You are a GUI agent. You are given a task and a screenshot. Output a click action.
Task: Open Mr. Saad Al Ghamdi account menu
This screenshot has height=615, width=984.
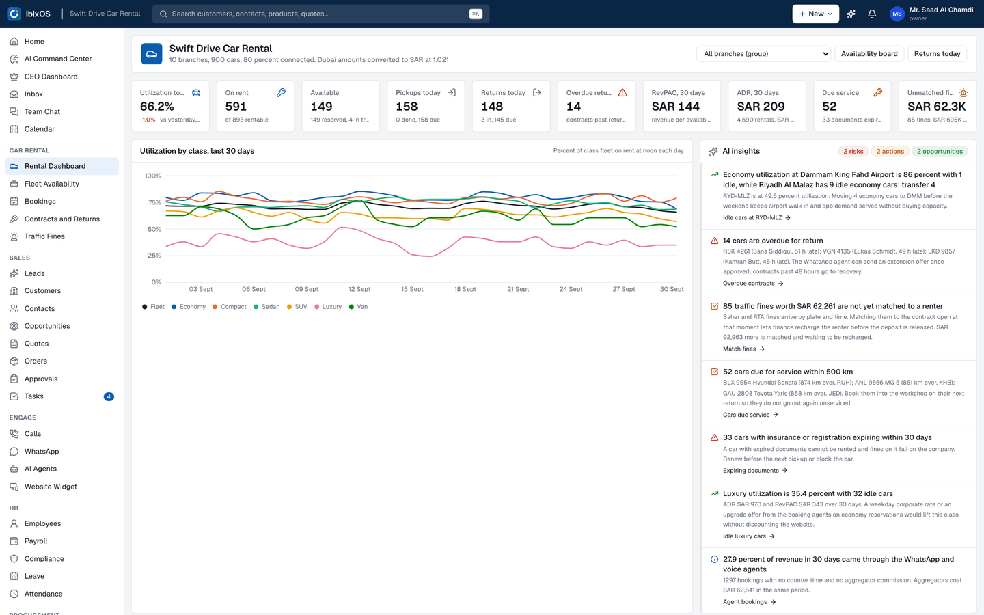(932, 14)
